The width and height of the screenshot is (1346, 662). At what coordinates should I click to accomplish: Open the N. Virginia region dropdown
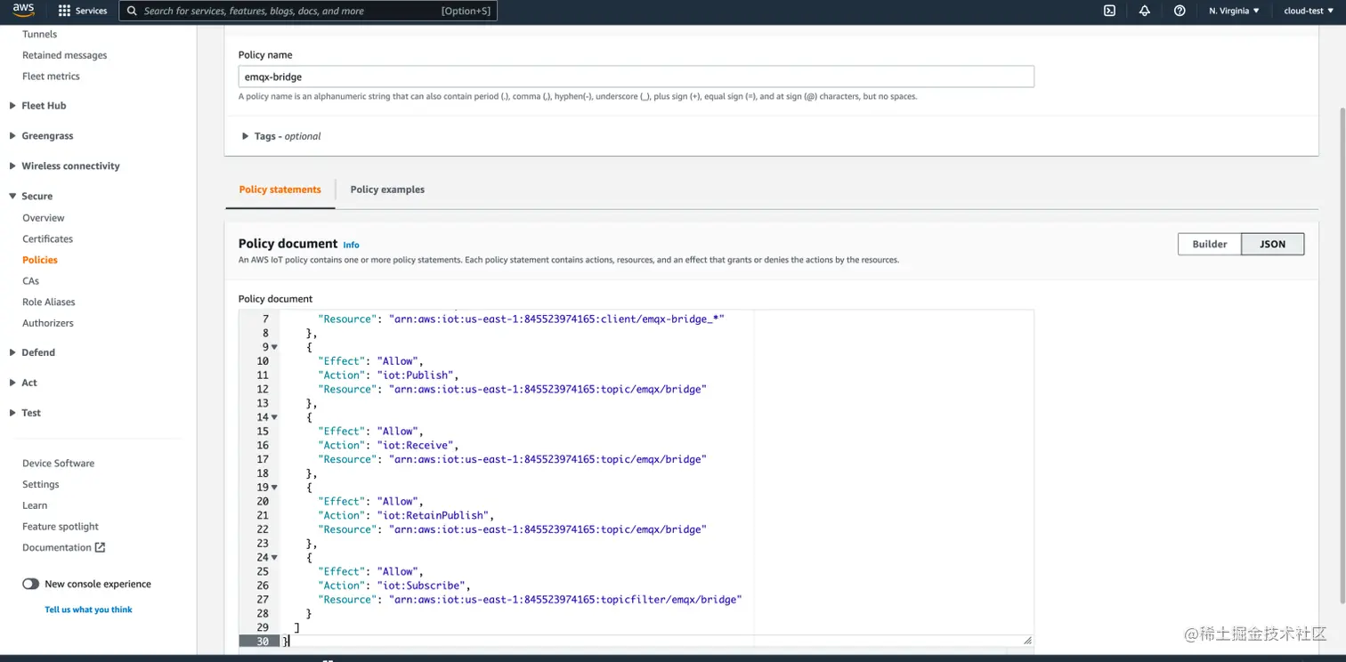(x=1234, y=11)
